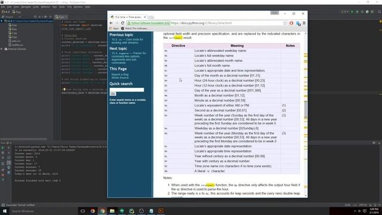
Task: Click the Quick search text box
Action: click(127, 90)
